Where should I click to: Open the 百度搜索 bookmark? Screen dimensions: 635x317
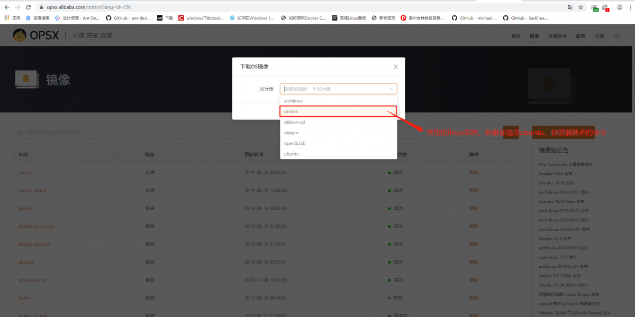click(x=38, y=18)
